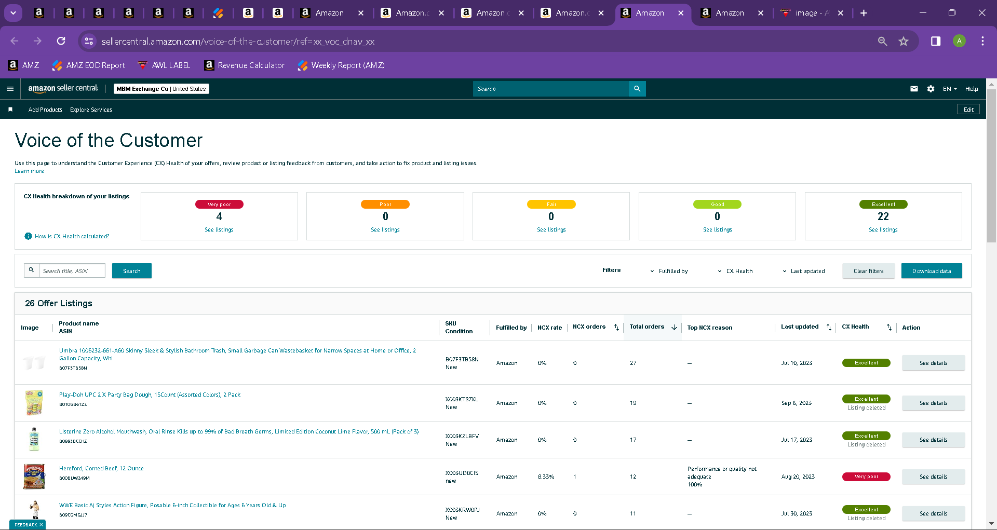Open the tab search dropdown arrow
Viewport: 997px width, 530px height.
(13, 13)
